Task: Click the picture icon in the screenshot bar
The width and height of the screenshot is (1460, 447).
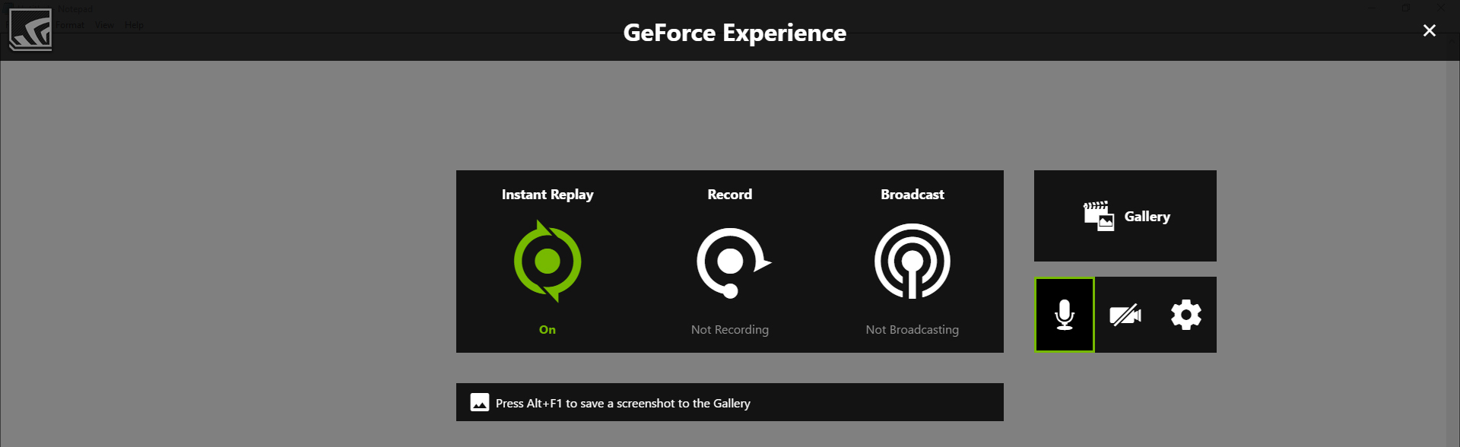Action: pyautogui.click(x=480, y=402)
